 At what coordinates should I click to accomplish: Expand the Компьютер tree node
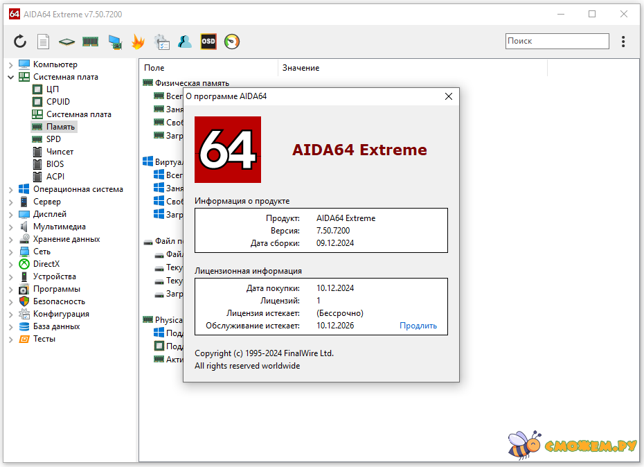tap(10, 64)
